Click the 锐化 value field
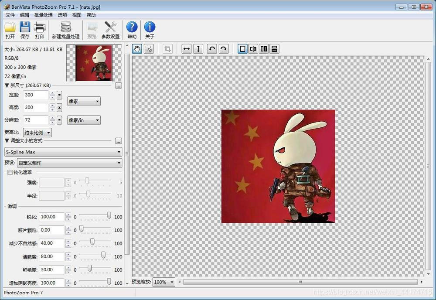This screenshot has height=300, width=436. [52, 217]
